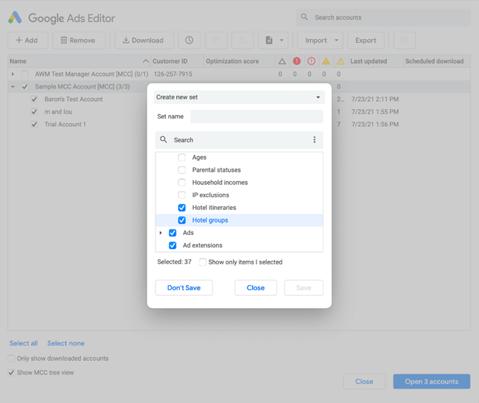The image size is (479, 403).
Task: Uncheck the Hotel itineraries checkbox
Action: [x=182, y=208]
